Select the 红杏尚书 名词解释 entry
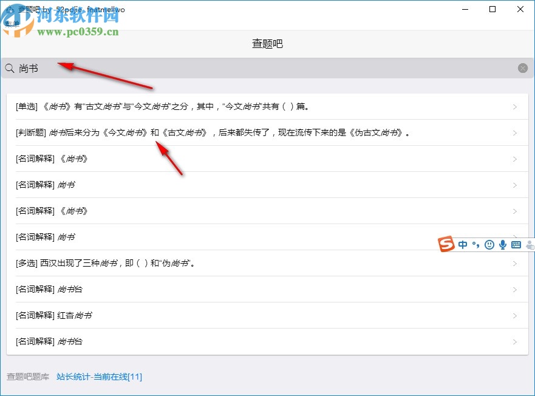 267,315
